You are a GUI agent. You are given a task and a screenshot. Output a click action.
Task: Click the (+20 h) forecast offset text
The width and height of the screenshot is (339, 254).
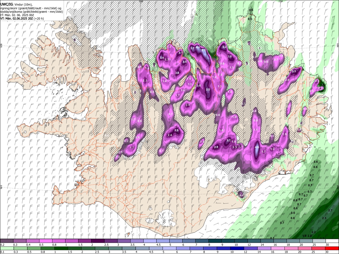[x=39, y=19]
